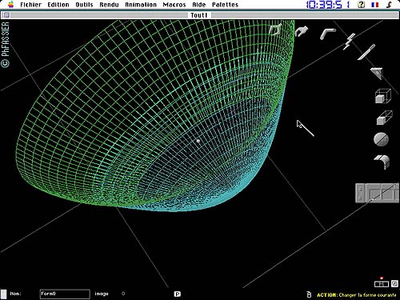Select the cube in wireframe box tool
The image size is (400, 300).
(x=383, y=96)
